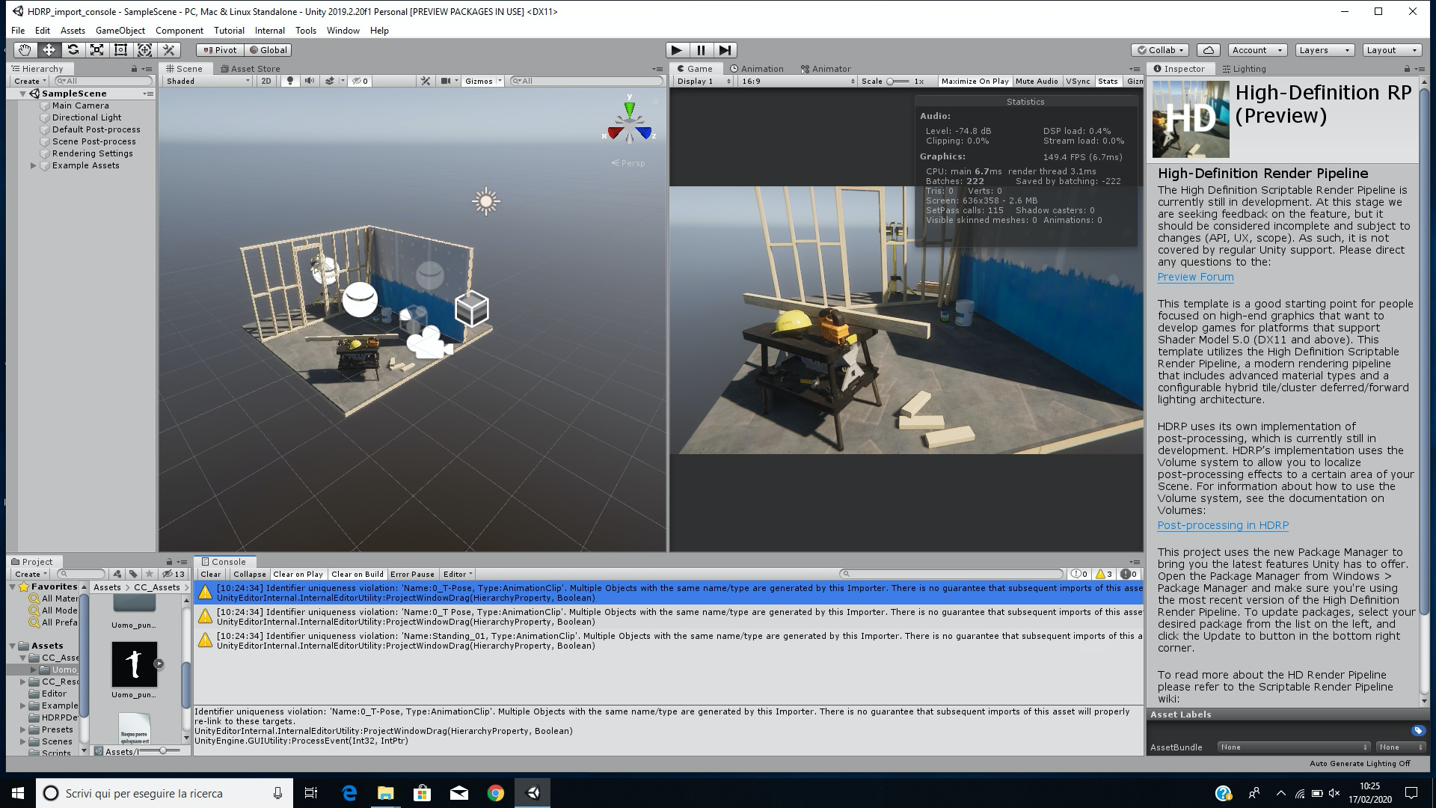Image resolution: width=1436 pixels, height=808 pixels.
Task: Toggle Maximize On Play
Action: click(x=975, y=81)
